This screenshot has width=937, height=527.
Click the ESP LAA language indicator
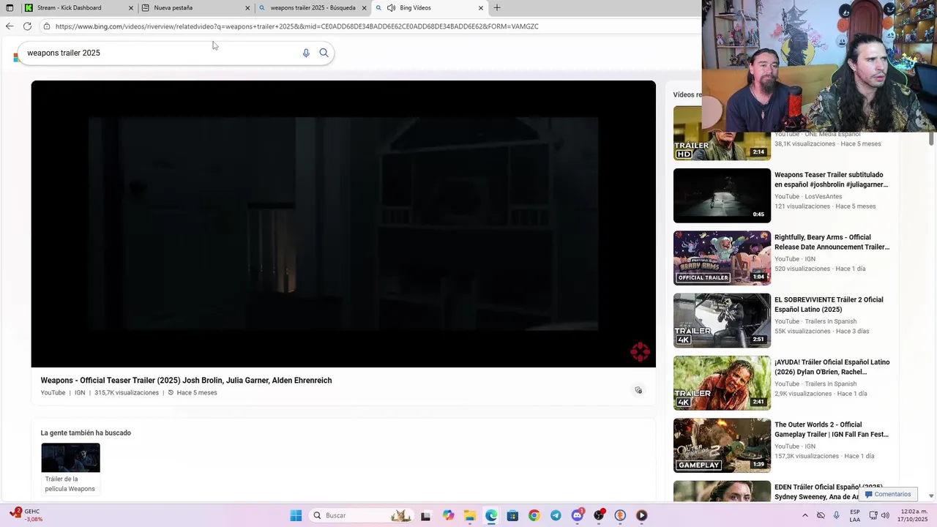[855, 515]
